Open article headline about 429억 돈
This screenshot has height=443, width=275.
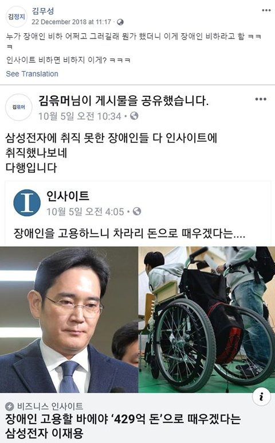[123, 426]
